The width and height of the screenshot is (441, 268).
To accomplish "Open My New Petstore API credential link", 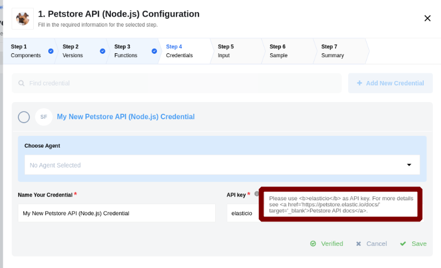I will [x=126, y=117].
